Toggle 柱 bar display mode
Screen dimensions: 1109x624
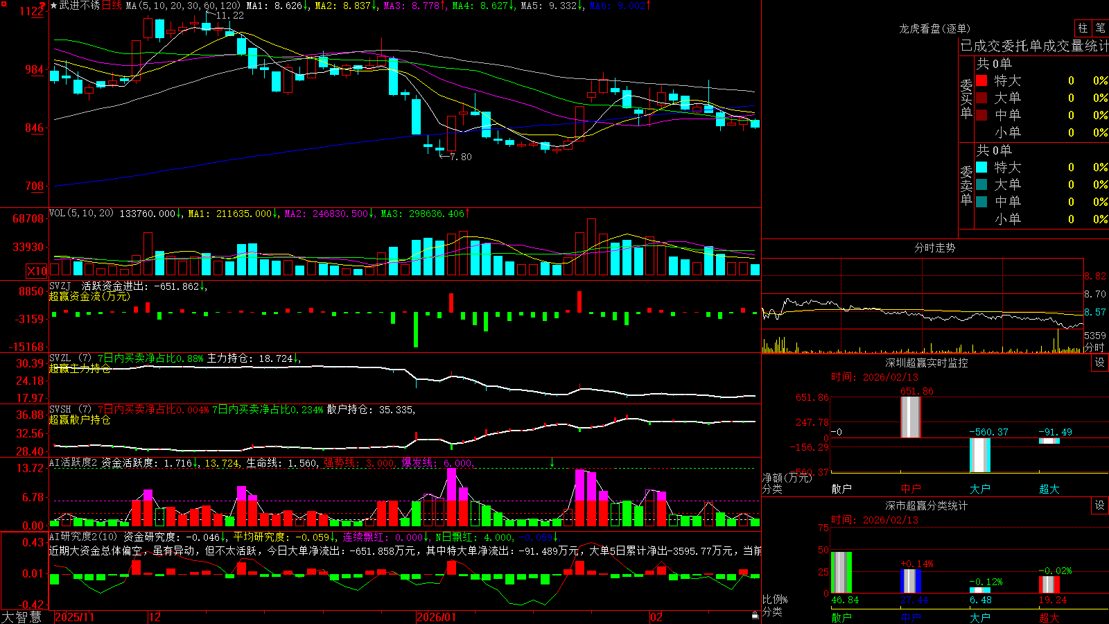point(1083,28)
